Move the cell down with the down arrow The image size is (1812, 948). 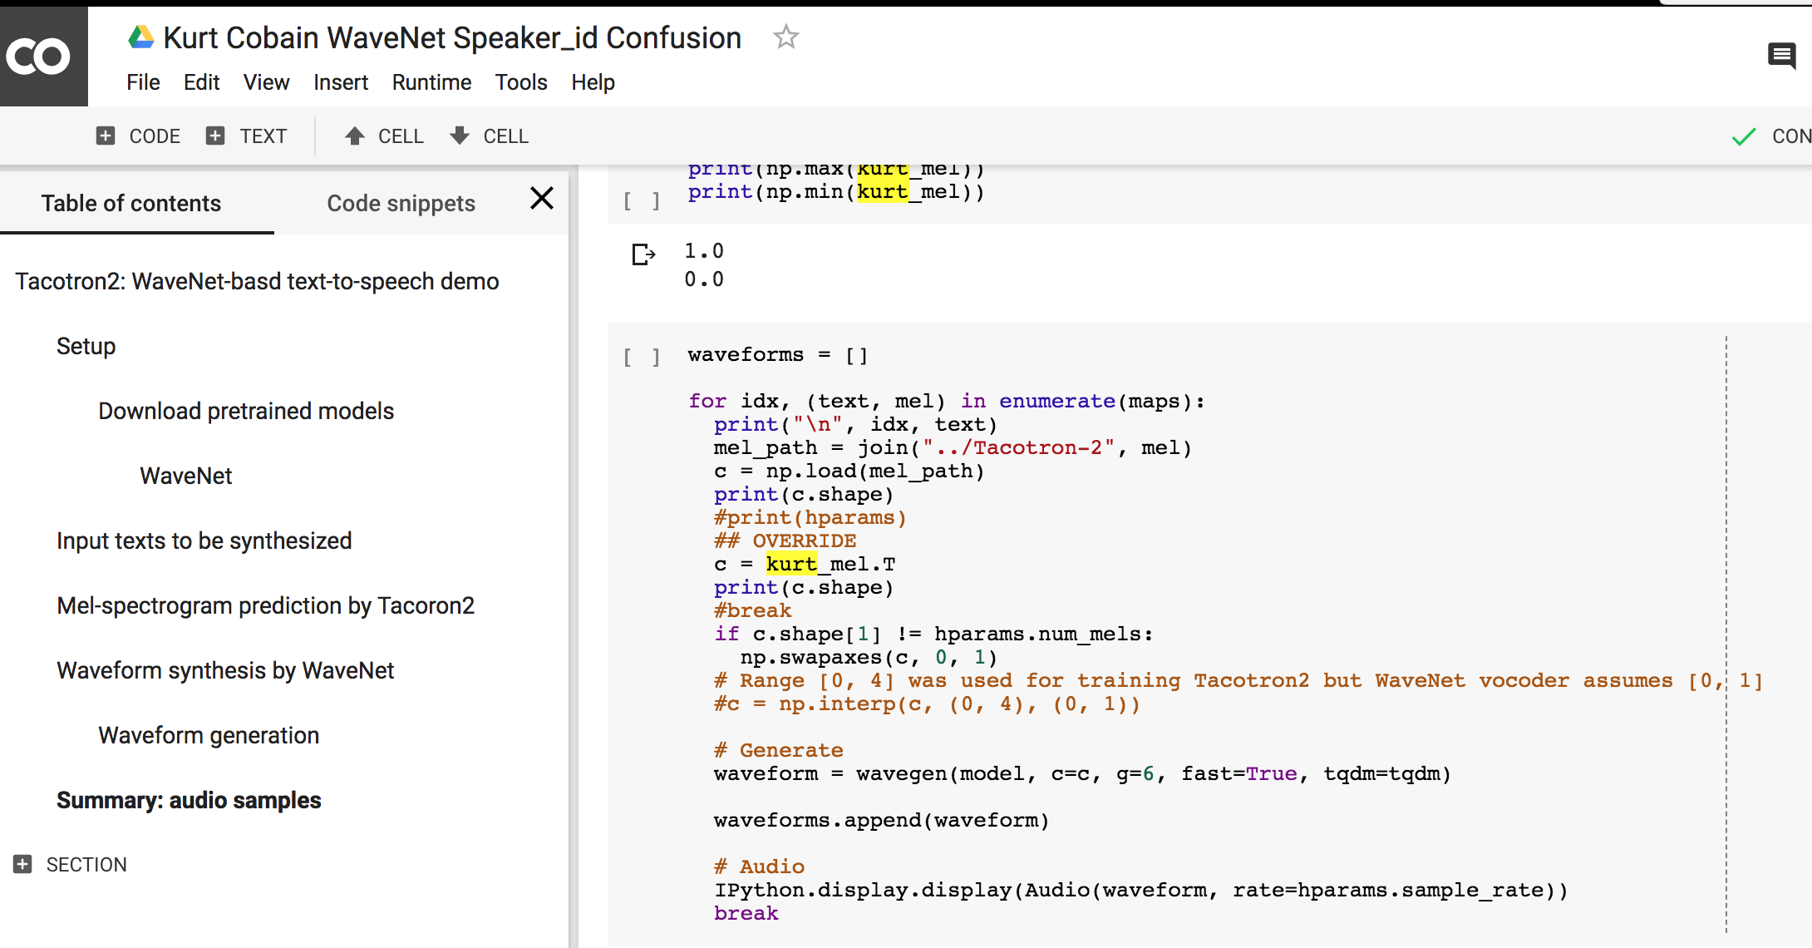click(460, 136)
